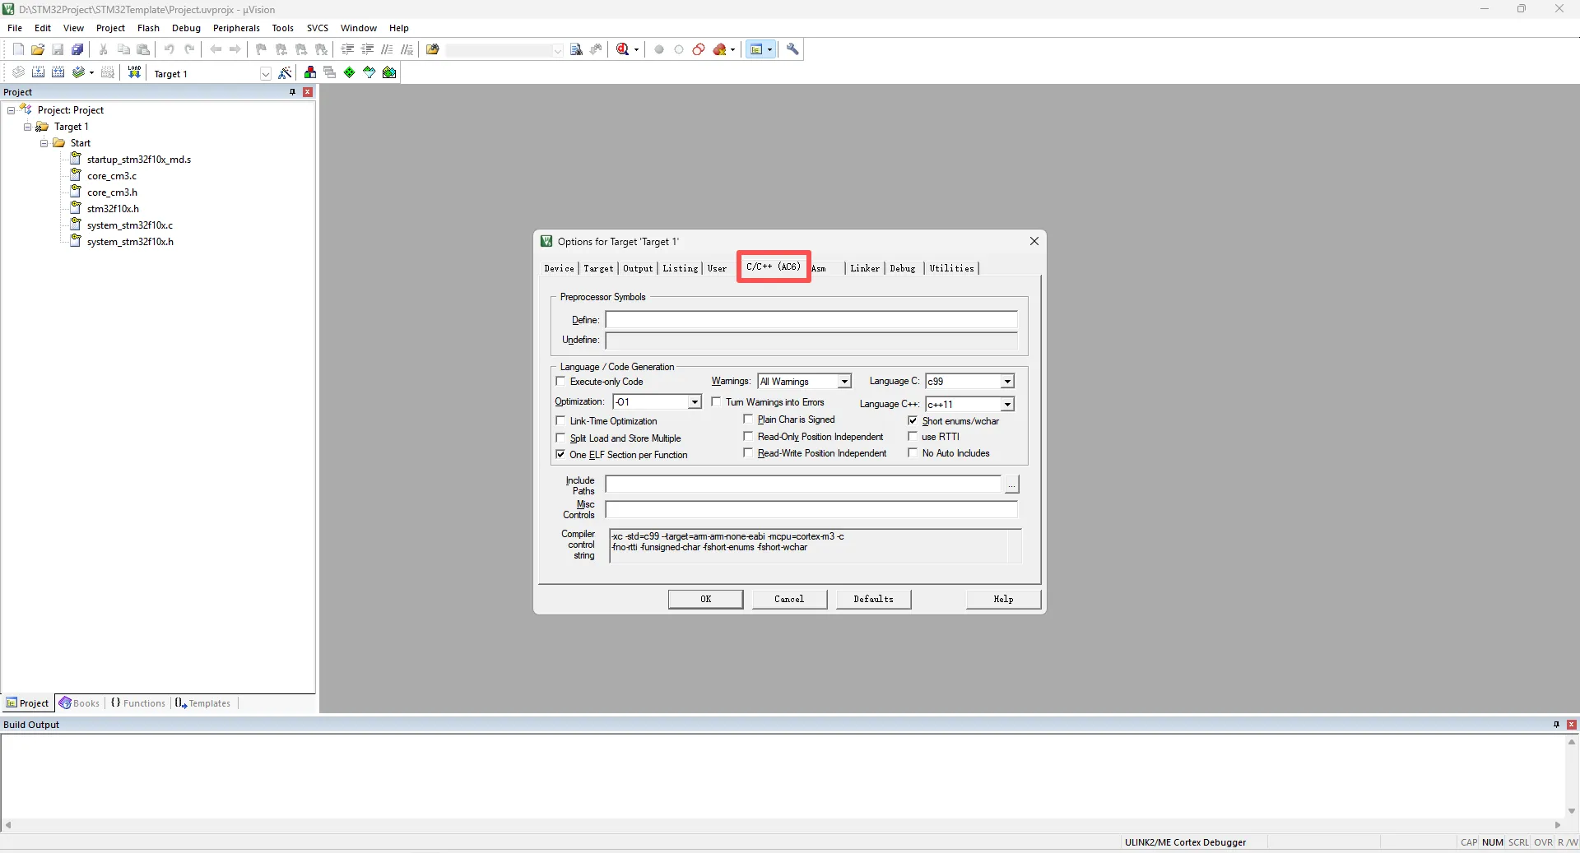
Task: Open Configuration wrench icon
Action: (x=792, y=49)
